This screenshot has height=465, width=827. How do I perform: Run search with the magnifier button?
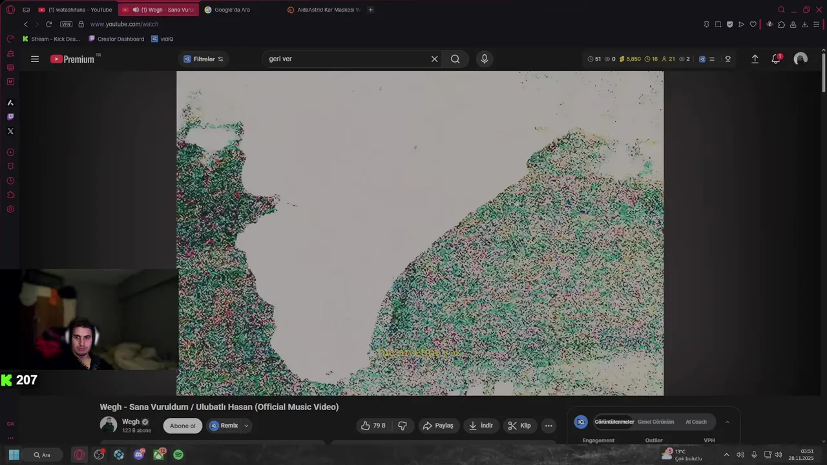(455, 59)
